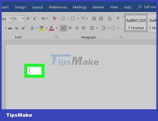Open the References tab

58,7
